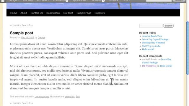Click the Recent Comments heading

click(x=151, y=56)
